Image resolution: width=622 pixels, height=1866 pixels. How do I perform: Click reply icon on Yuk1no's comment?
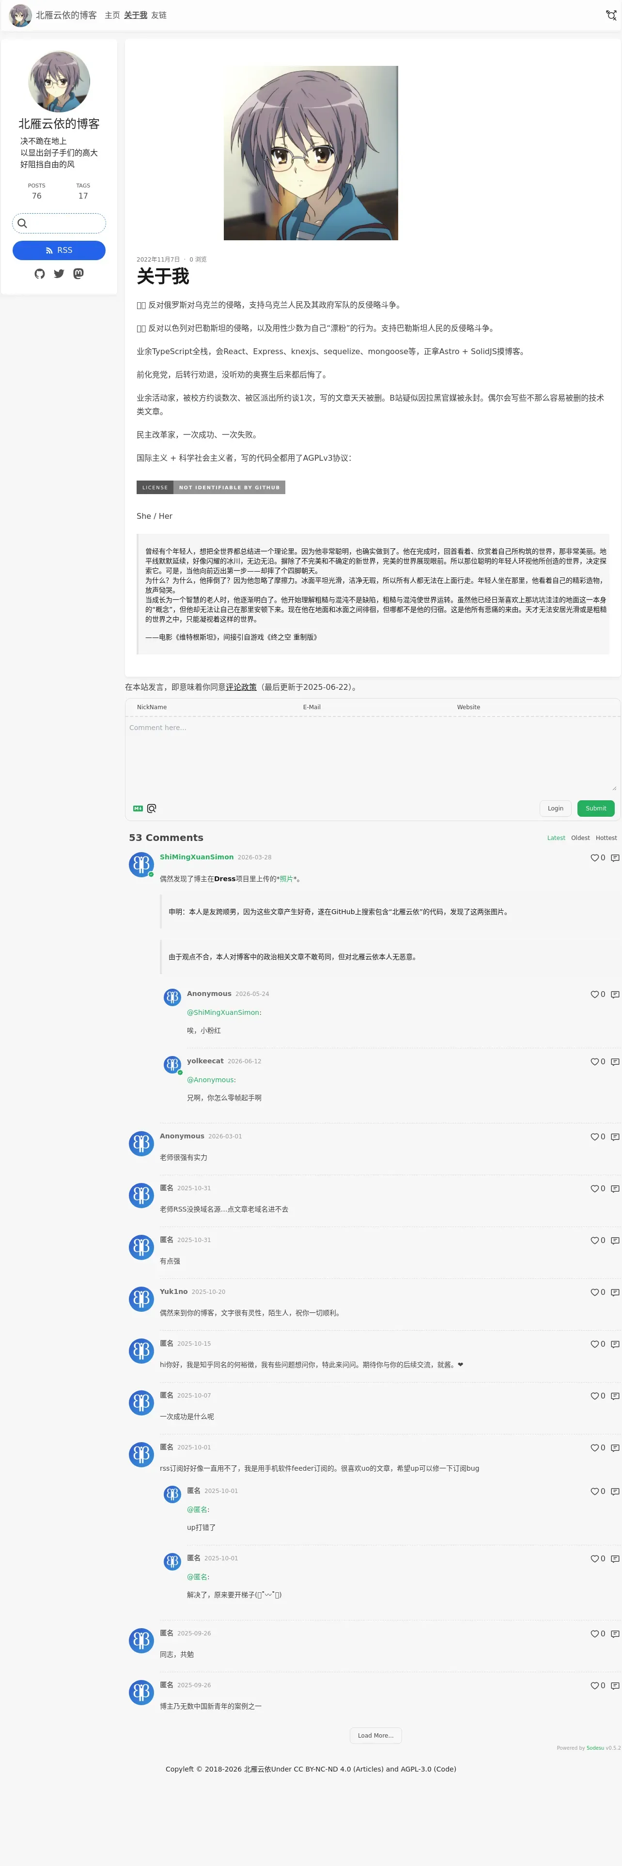pyautogui.click(x=615, y=1292)
